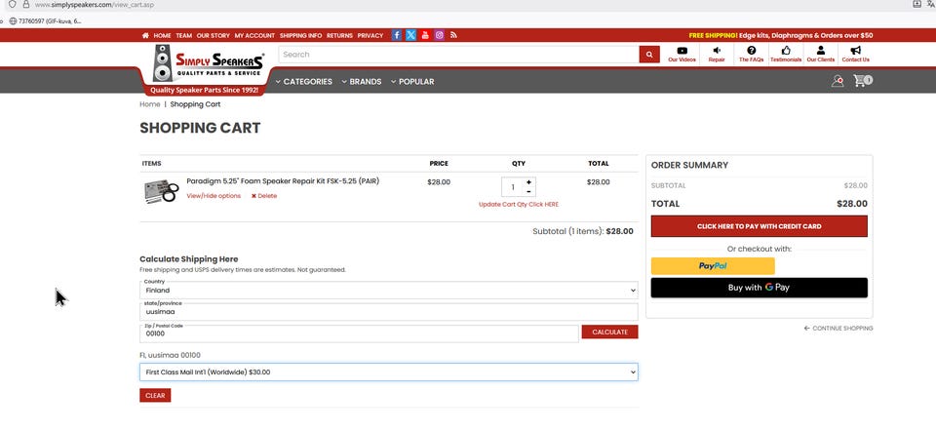The width and height of the screenshot is (936, 431).
Task: Expand the BRANDS menu
Action: (x=361, y=82)
